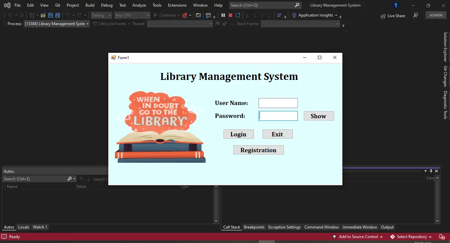Expand the Application Insights dropdown arrow
Image resolution: width=450 pixels, height=243 pixels.
336,16
